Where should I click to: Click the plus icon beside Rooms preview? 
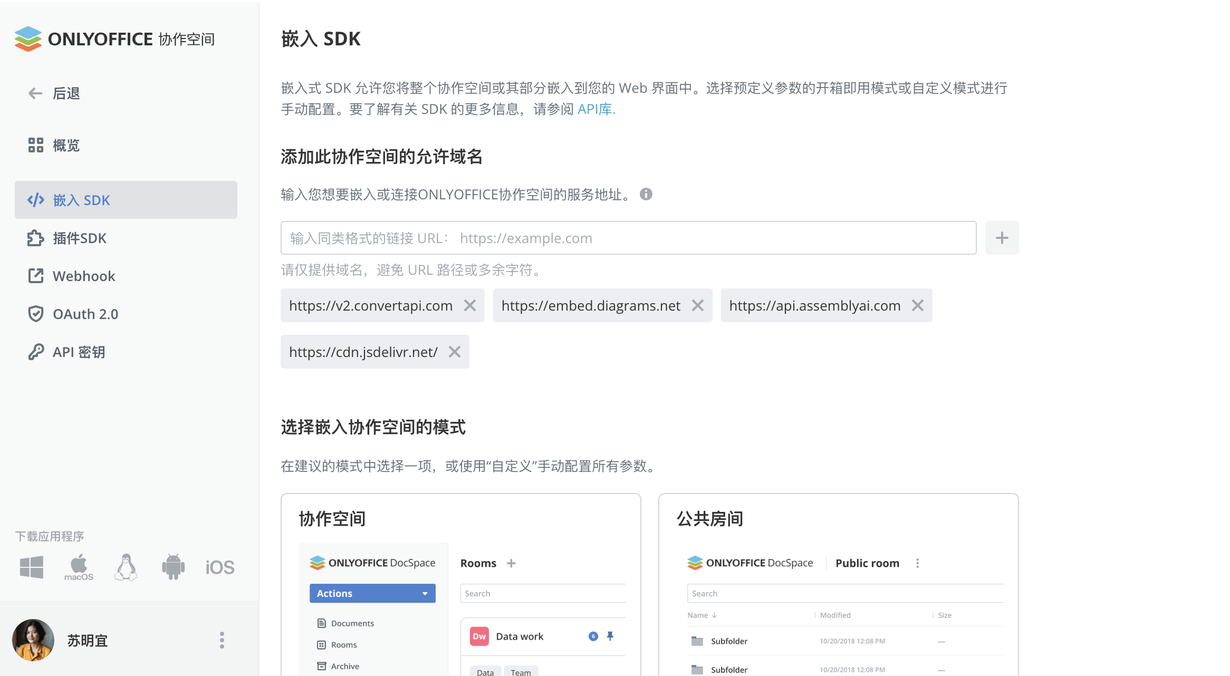pyautogui.click(x=511, y=563)
